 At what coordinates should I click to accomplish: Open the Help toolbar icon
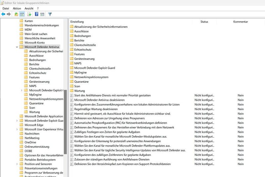pyautogui.click(x=36, y=14)
